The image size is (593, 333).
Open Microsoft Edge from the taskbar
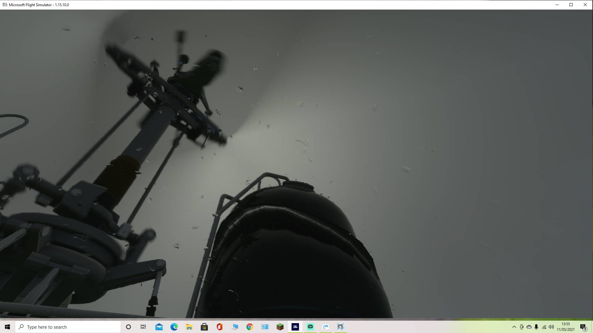tap(174, 327)
